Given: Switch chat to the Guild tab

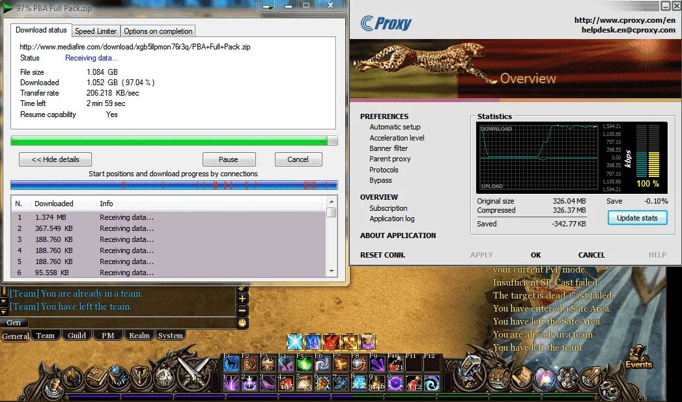Looking at the screenshot, I should click(77, 336).
